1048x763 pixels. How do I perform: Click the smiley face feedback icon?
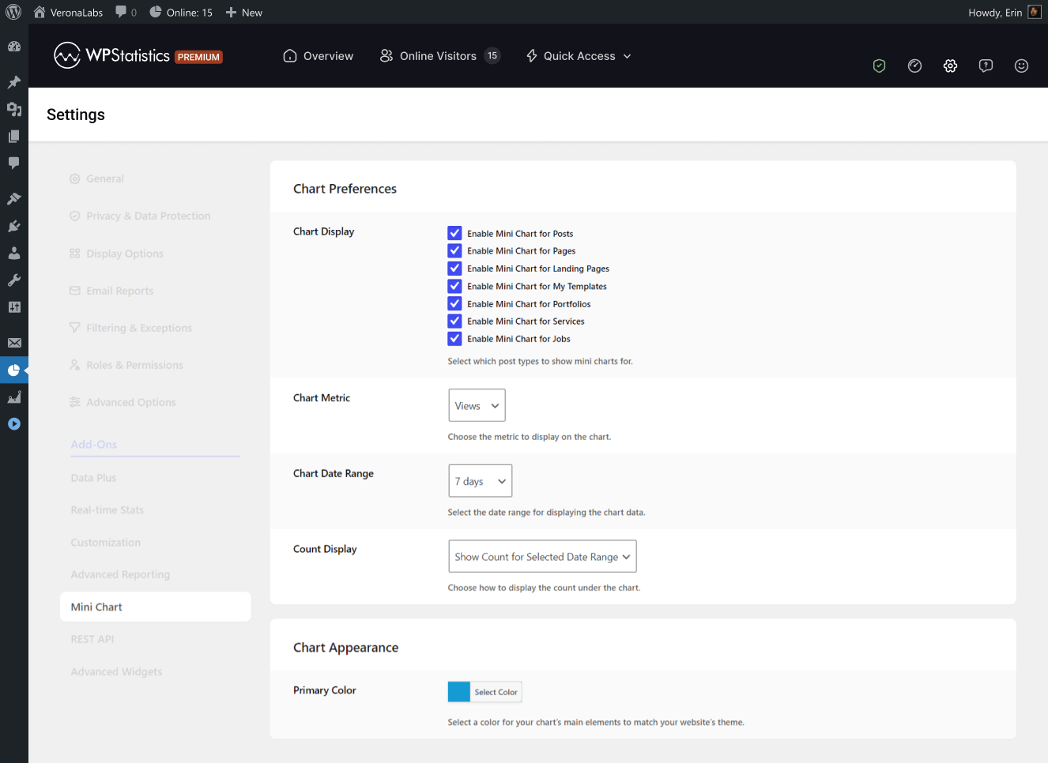pos(1021,66)
